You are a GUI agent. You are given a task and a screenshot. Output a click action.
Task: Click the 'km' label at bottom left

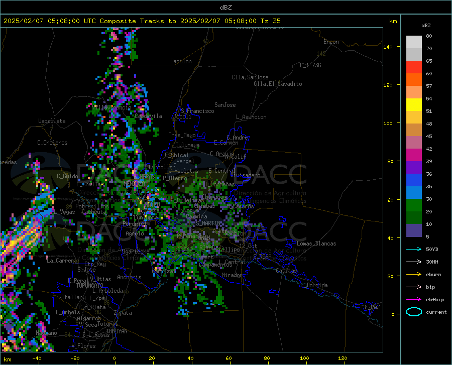click(x=7, y=359)
